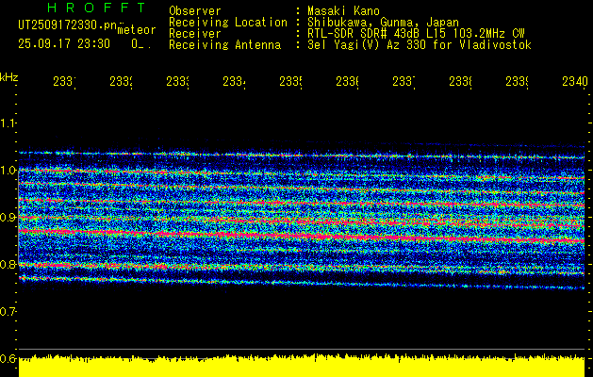Click the yellow signal level bar graph
This screenshot has height=377, width=593.
pyautogui.click(x=302, y=366)
